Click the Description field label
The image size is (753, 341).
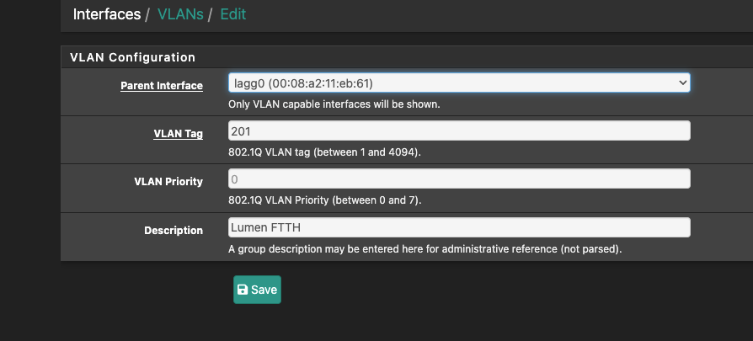coord(174,231)
